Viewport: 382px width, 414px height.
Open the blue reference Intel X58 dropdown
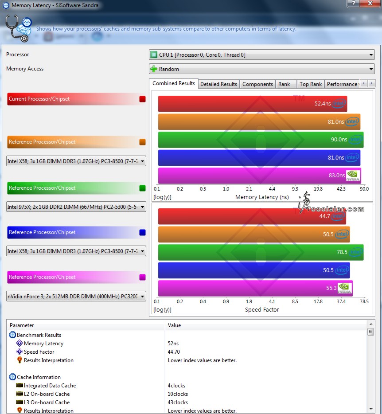[x=76, y=251]
